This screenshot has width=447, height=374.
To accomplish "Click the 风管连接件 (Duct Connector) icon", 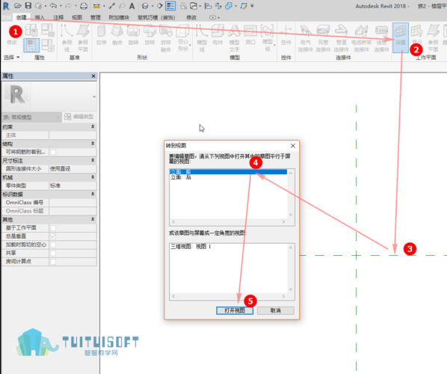I will (x=323, y=38).
